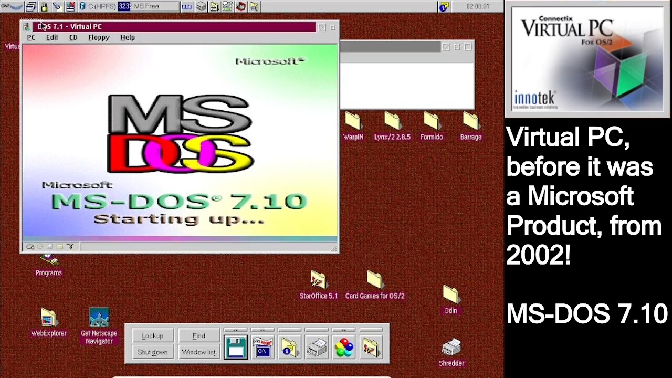Open the butterfly folder icon on LaunchPad
The width and height of the screenshot is (672, 378).
point(371,347)
